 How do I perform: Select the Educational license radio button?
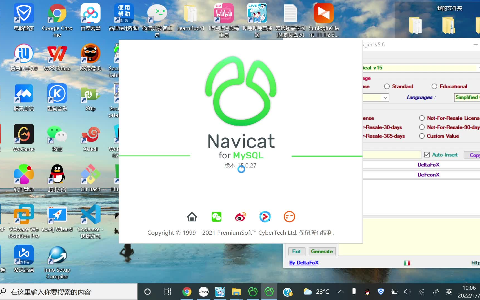tap(434, 86)
